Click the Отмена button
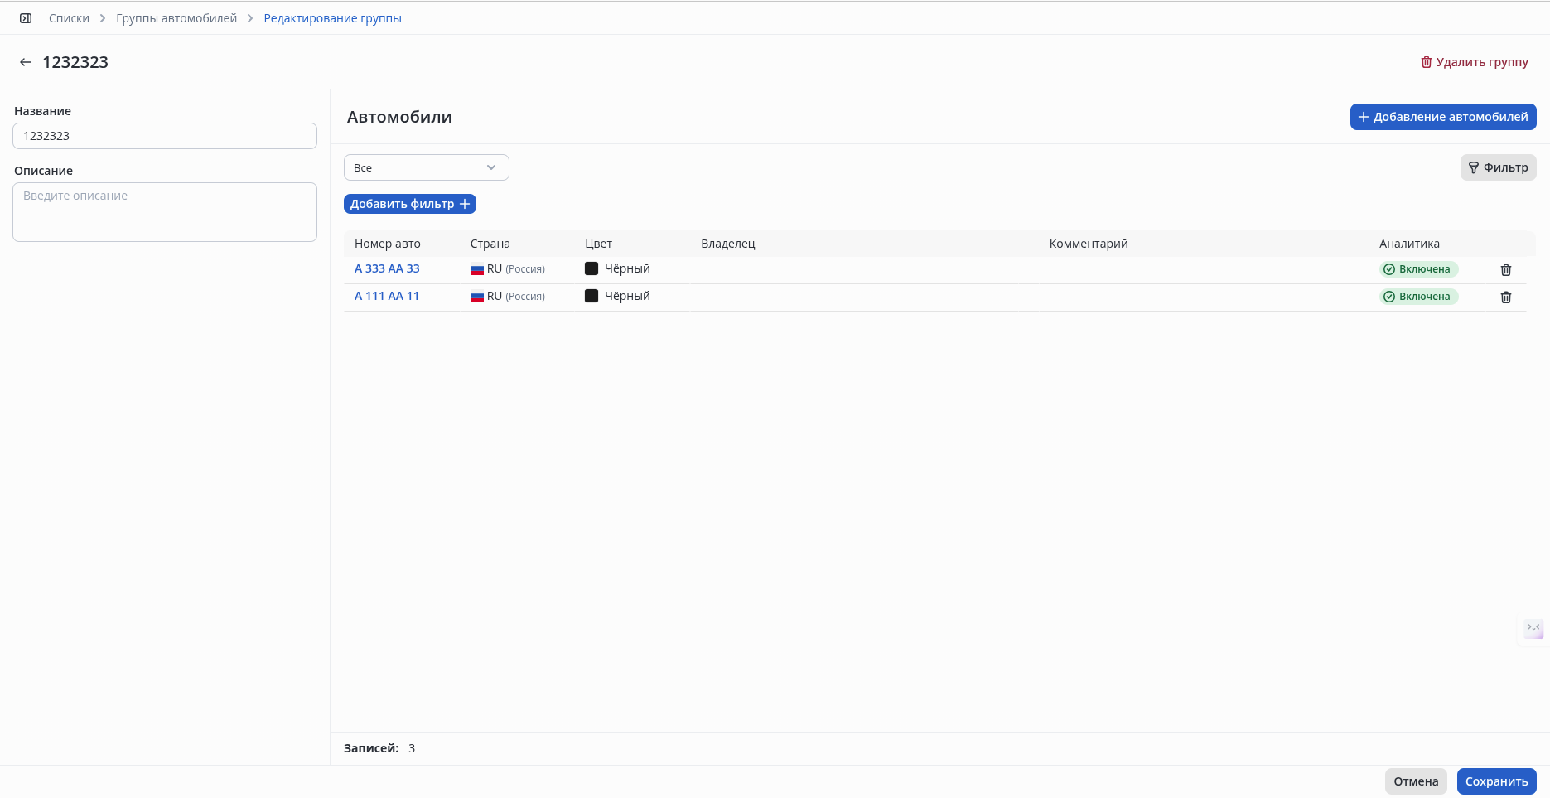 [1415, 781]
